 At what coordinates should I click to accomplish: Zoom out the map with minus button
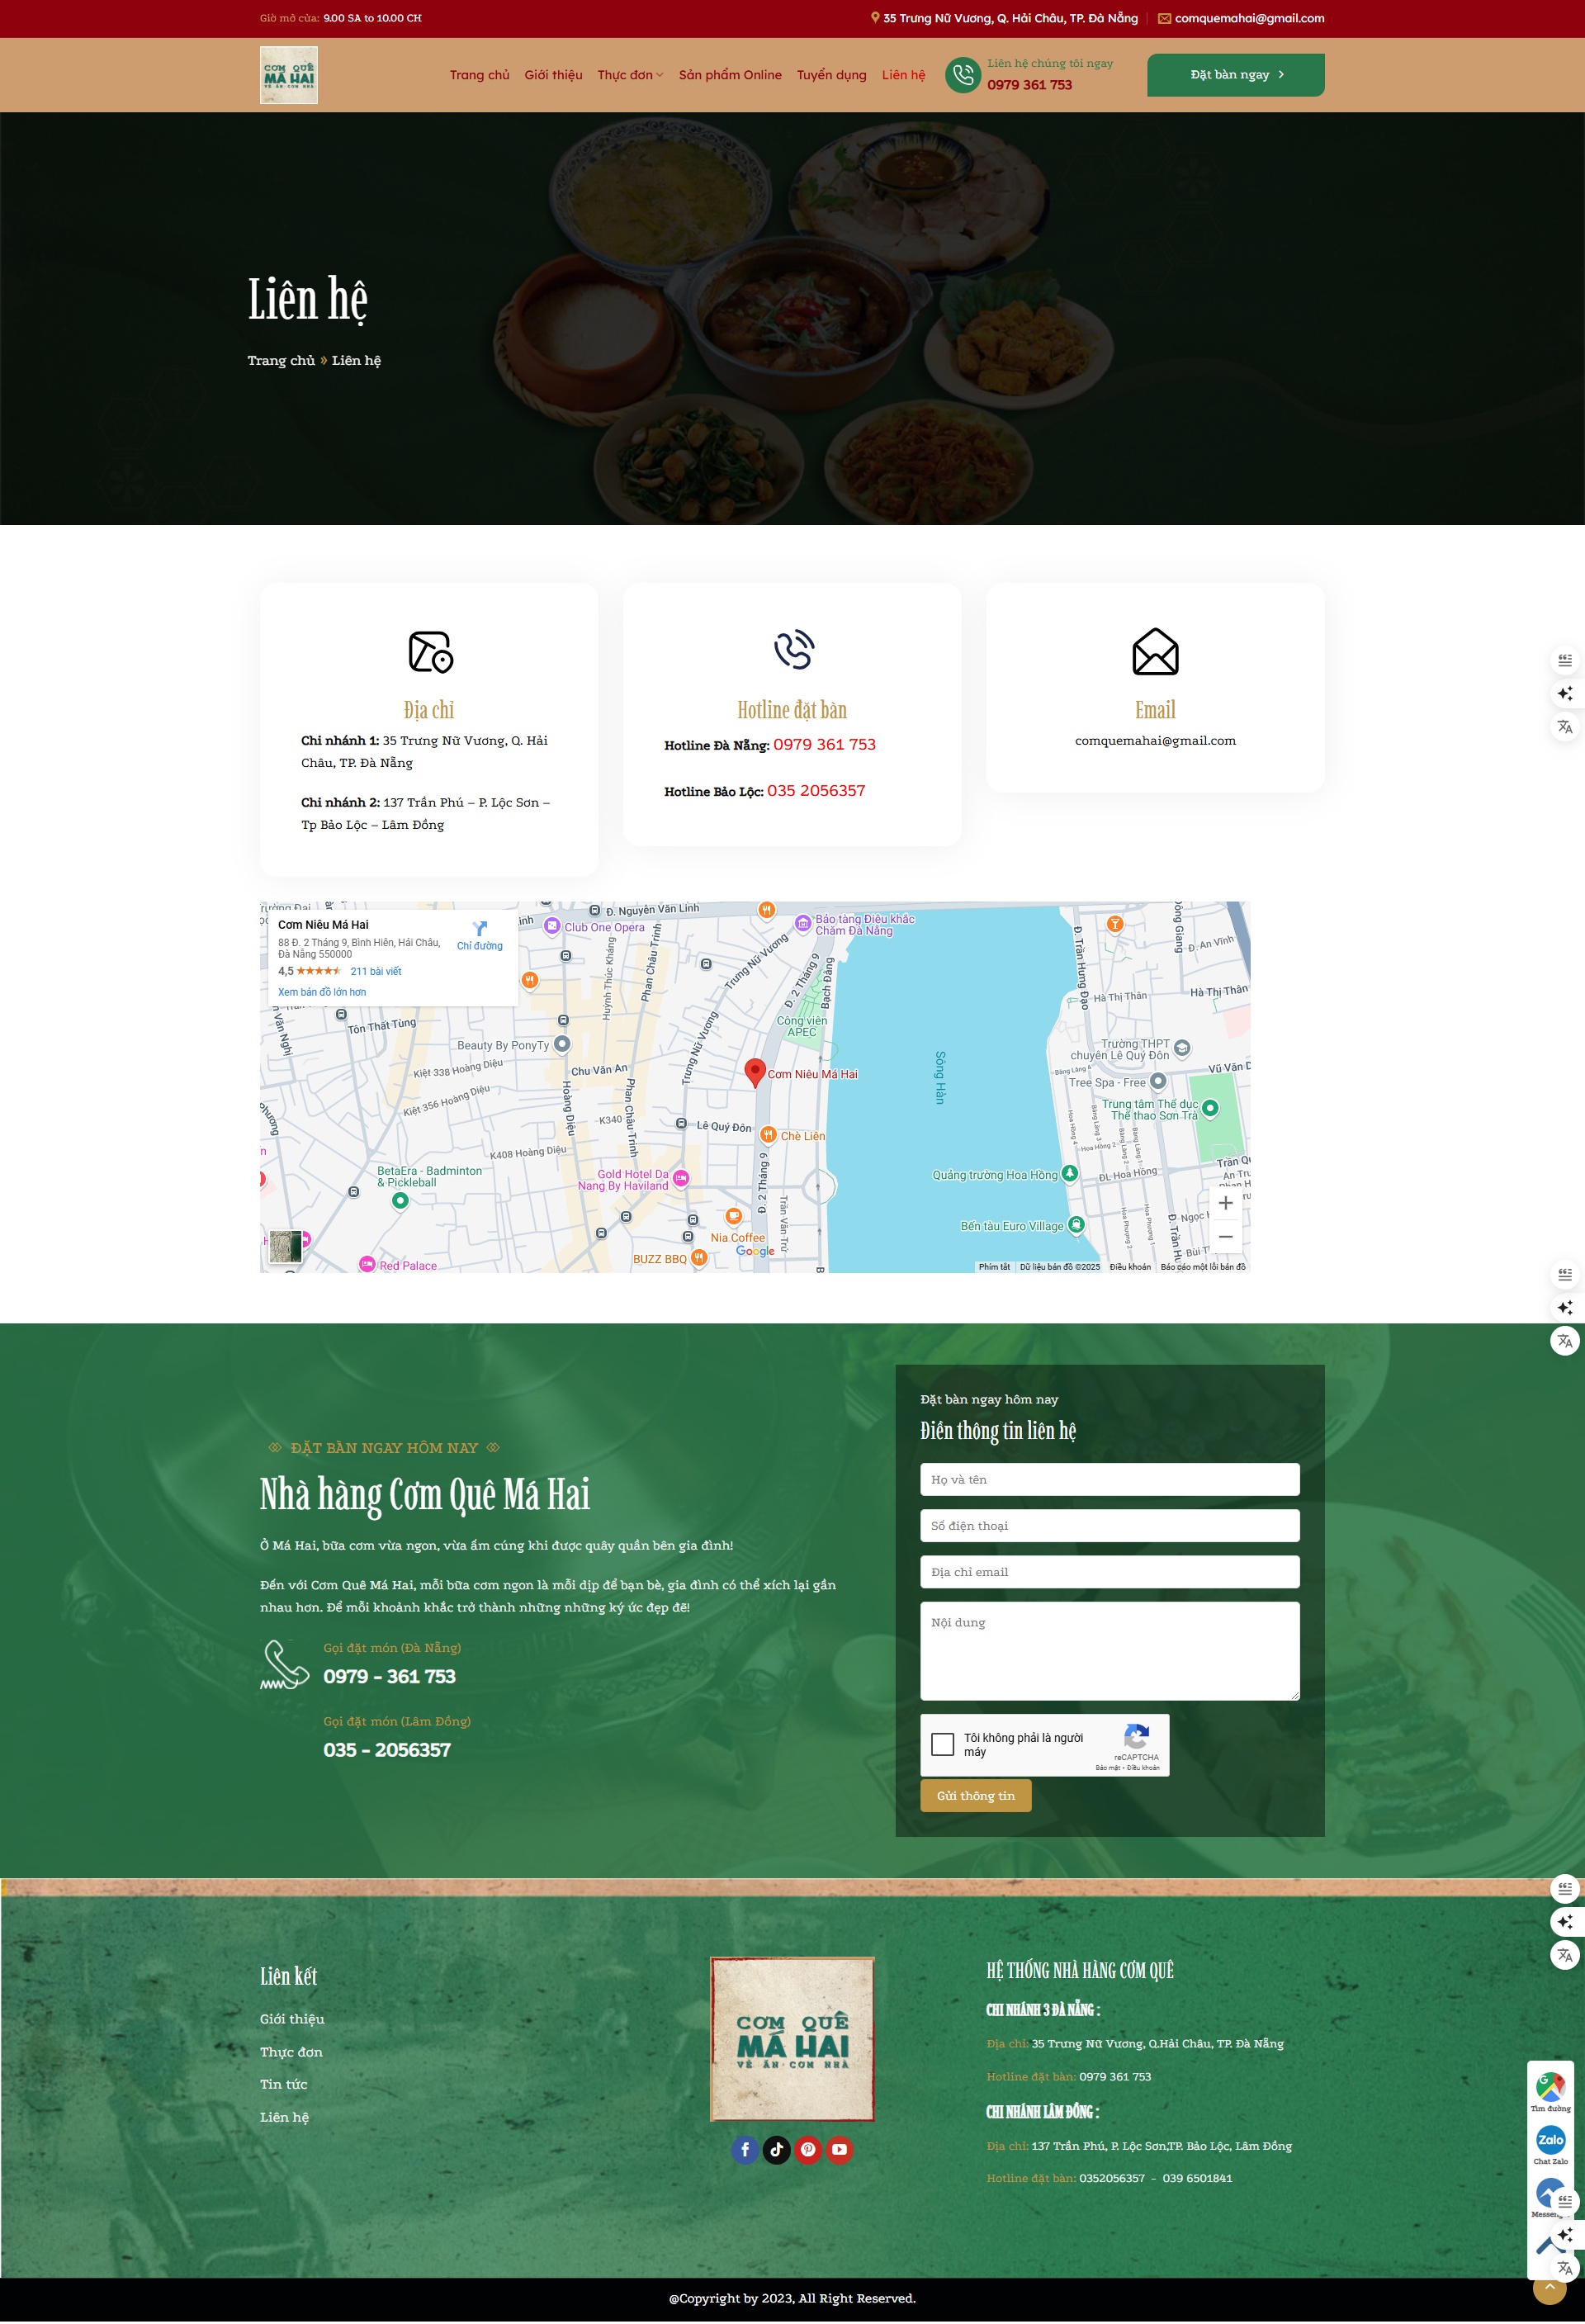pos(1225,1237)
